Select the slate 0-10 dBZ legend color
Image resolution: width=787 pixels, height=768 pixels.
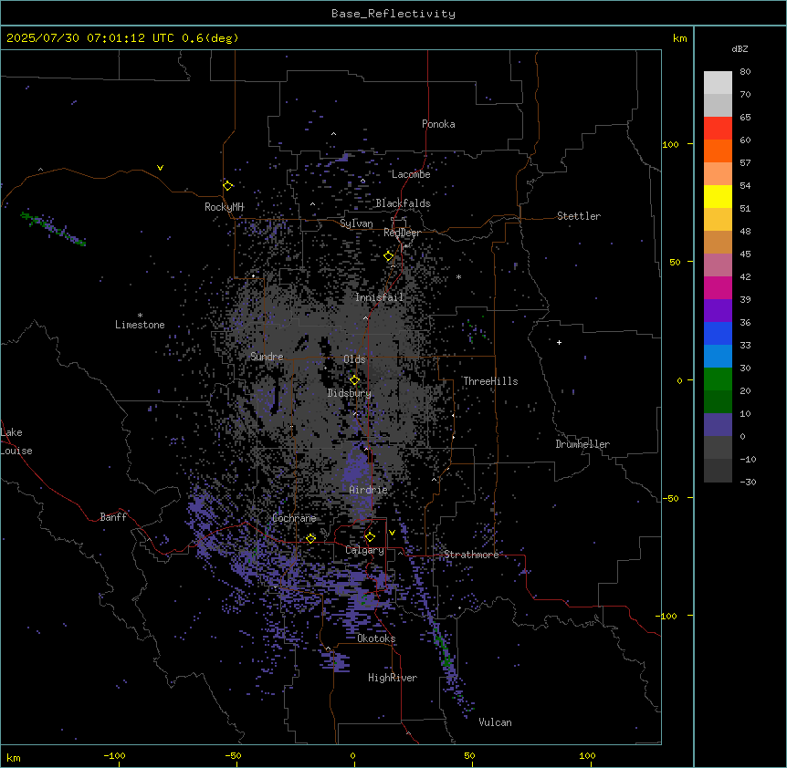point(718,425)
